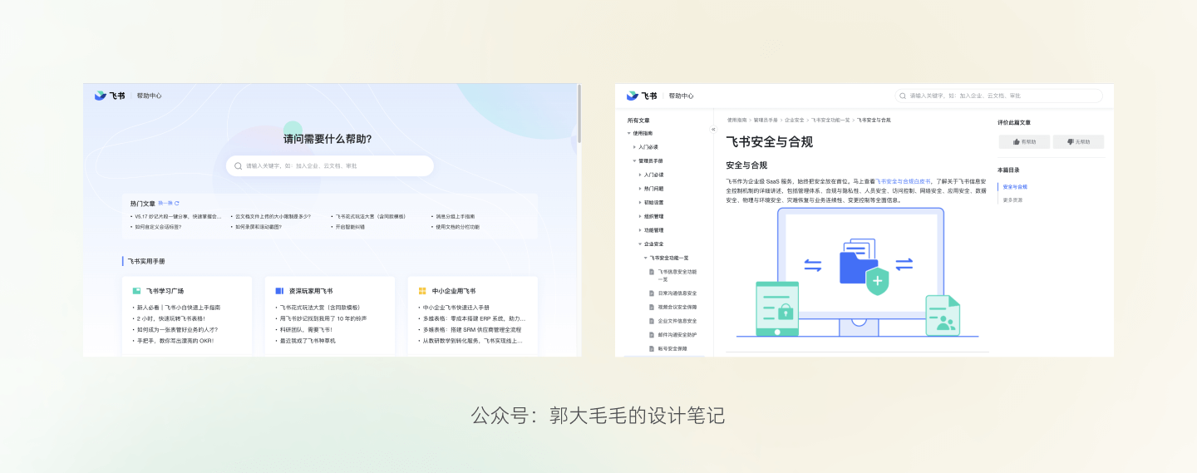Click the article page top search input
This screenshot has height=473, width=1197.
998,96
